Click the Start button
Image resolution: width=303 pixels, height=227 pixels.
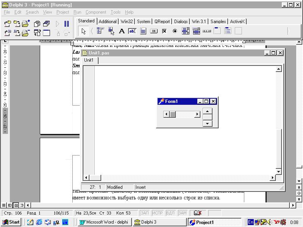click(11, 222)
